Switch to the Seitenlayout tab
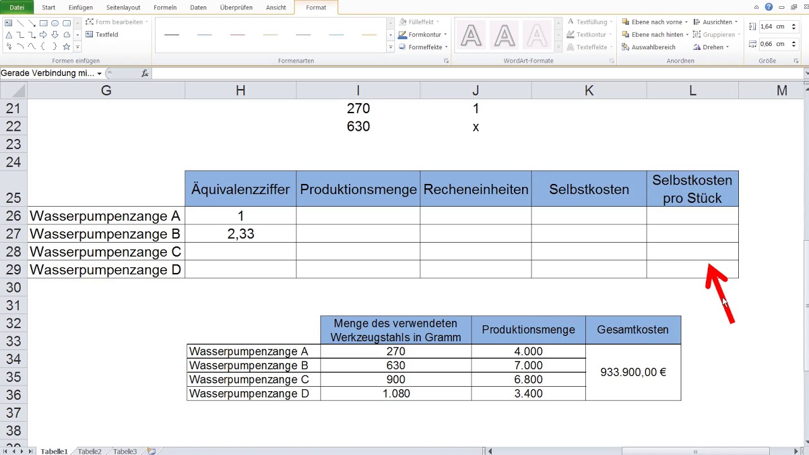809x455 pixels. (x=123, y=8)
